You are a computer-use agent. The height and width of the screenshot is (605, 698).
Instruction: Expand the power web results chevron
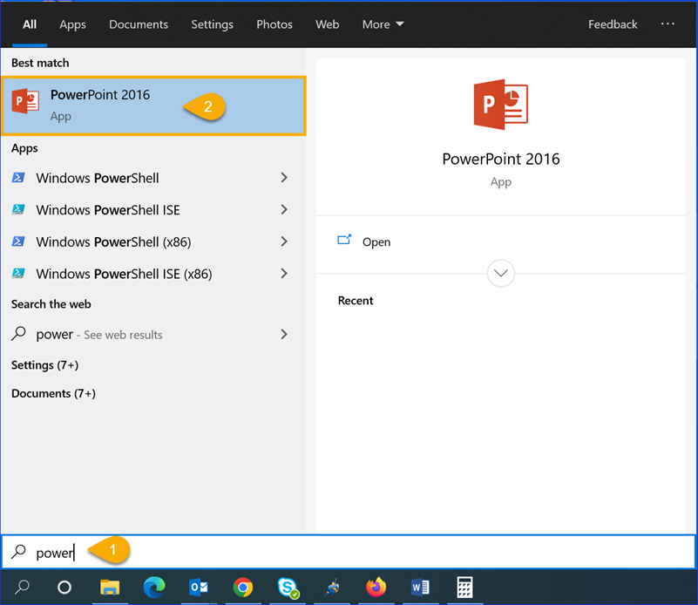tap(284, 335)
